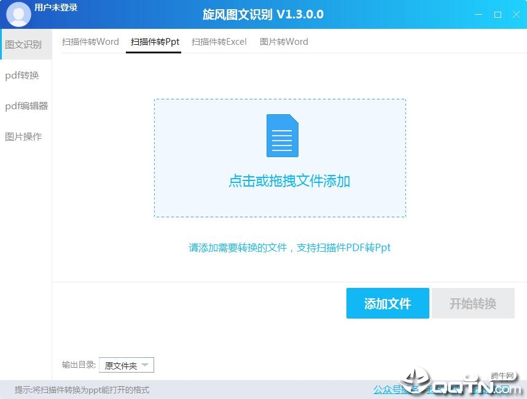Open the 图文识别 sidebar section
Image resolution: width=527 pixels, height=399 pixels.
(25, 44)
